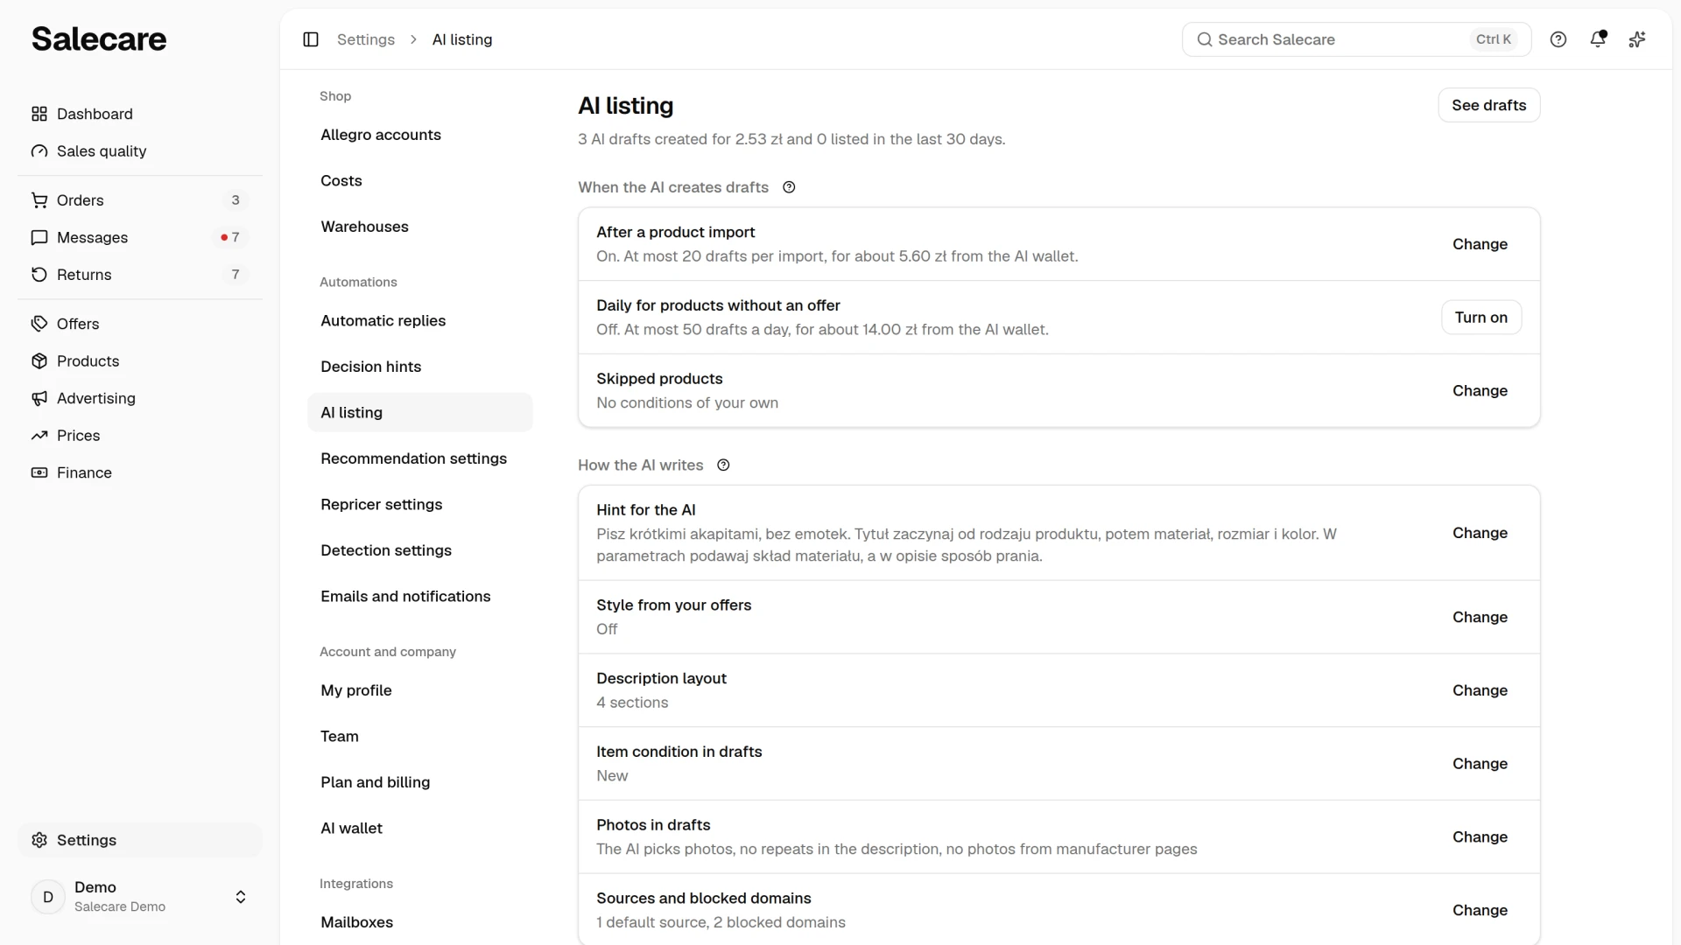This screenshot has width=1681, height=945.
Task: Expand the Demo account switcher
Action: point(241,897)
